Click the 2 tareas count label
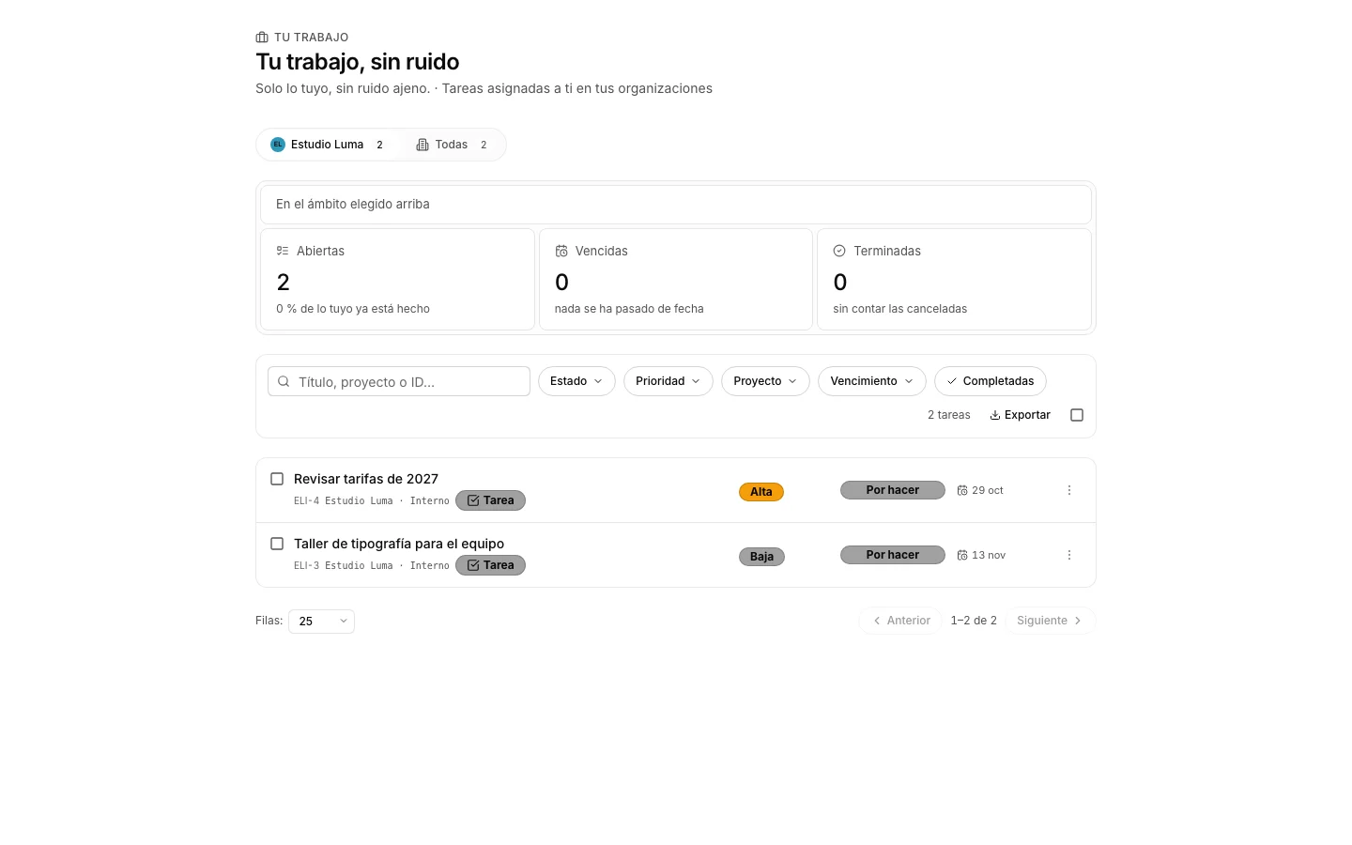Viewport: 1352px width, 845px height. click(x=949, y=415)
